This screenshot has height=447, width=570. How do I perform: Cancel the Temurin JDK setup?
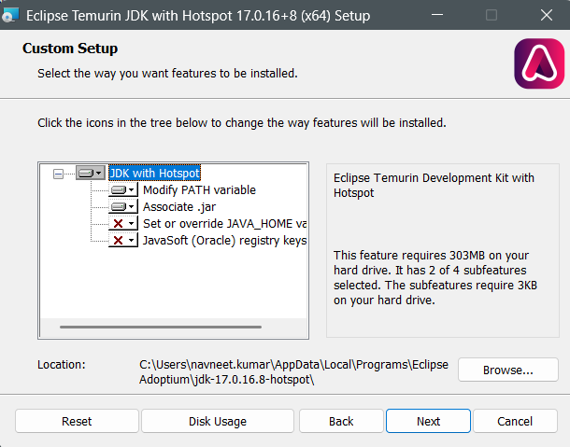(515, 421)
